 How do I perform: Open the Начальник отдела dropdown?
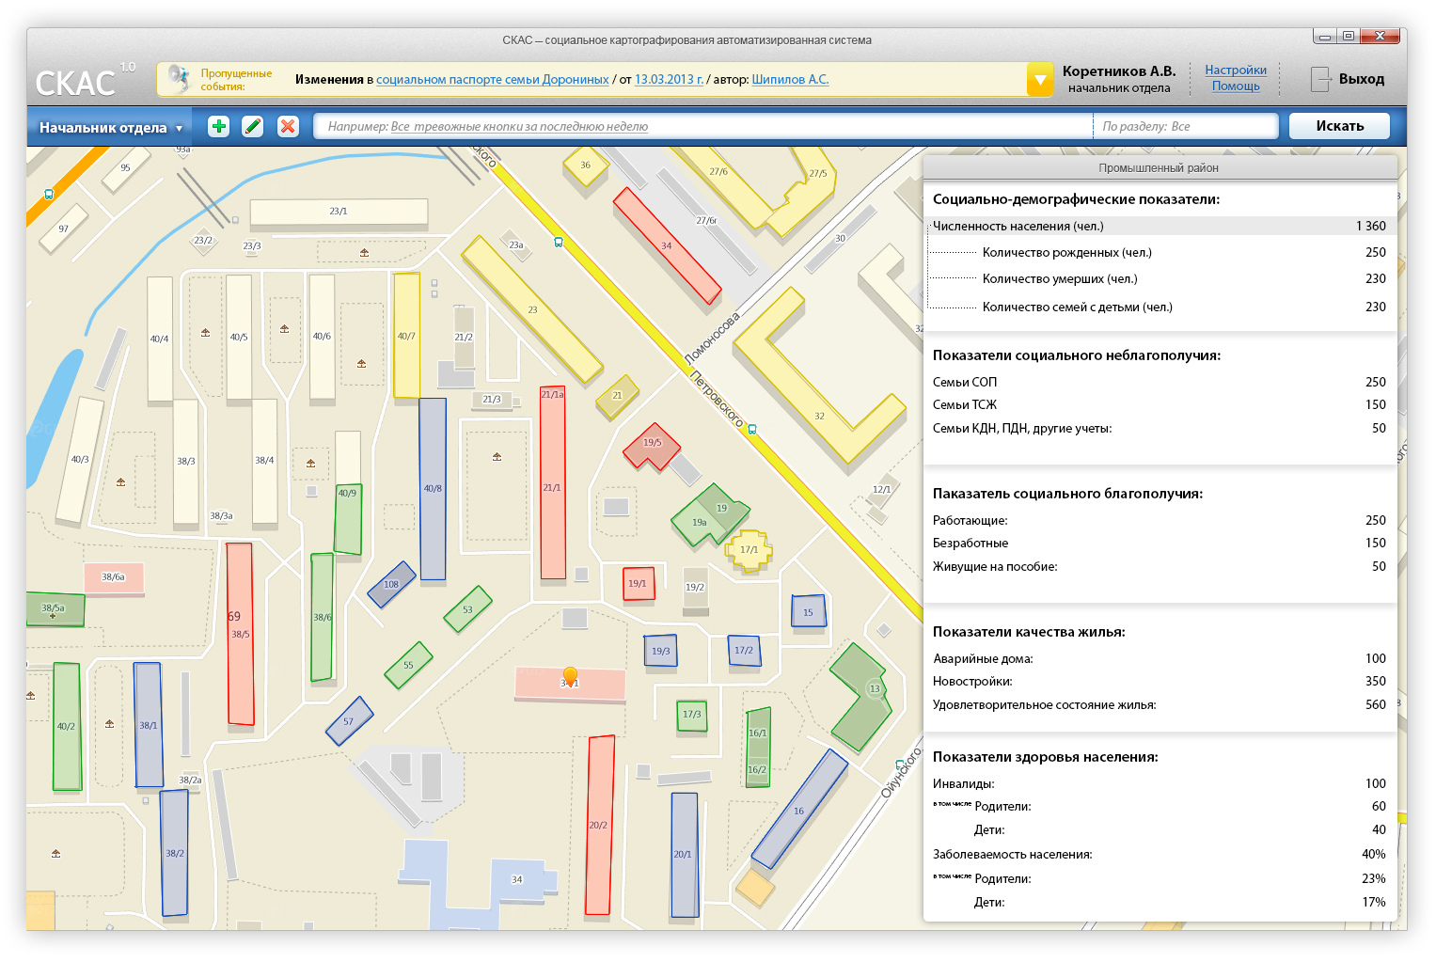pyautogui.click(x=111, y=127)
